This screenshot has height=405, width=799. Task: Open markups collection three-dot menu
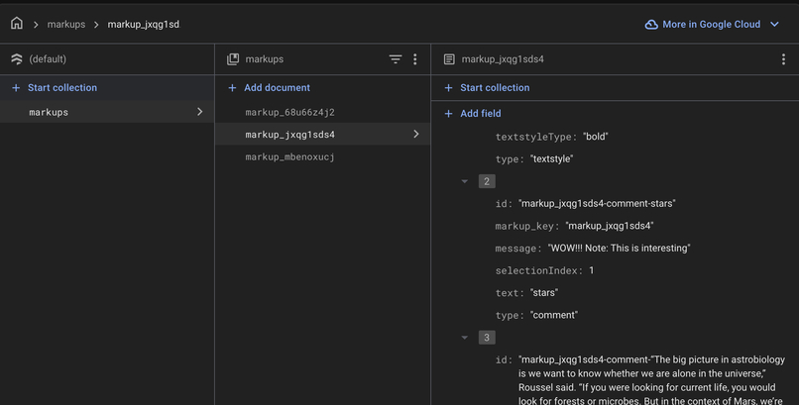tap(414, 59)
